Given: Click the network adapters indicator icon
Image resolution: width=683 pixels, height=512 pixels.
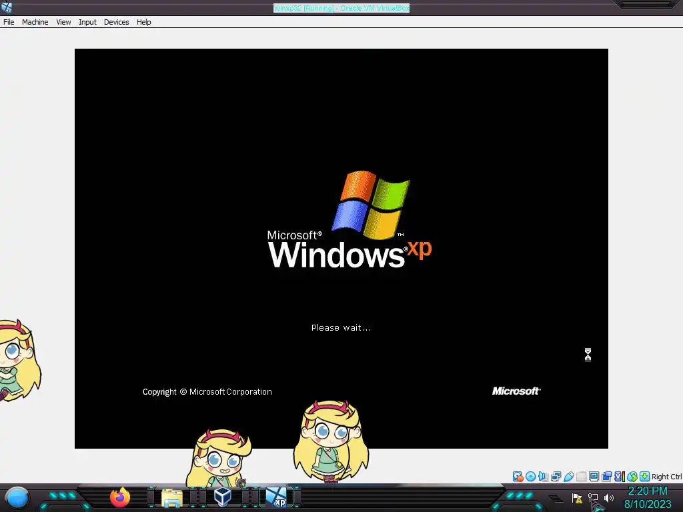Looking at the screenshot, I should pyautogui.click(x=556, y=476).
